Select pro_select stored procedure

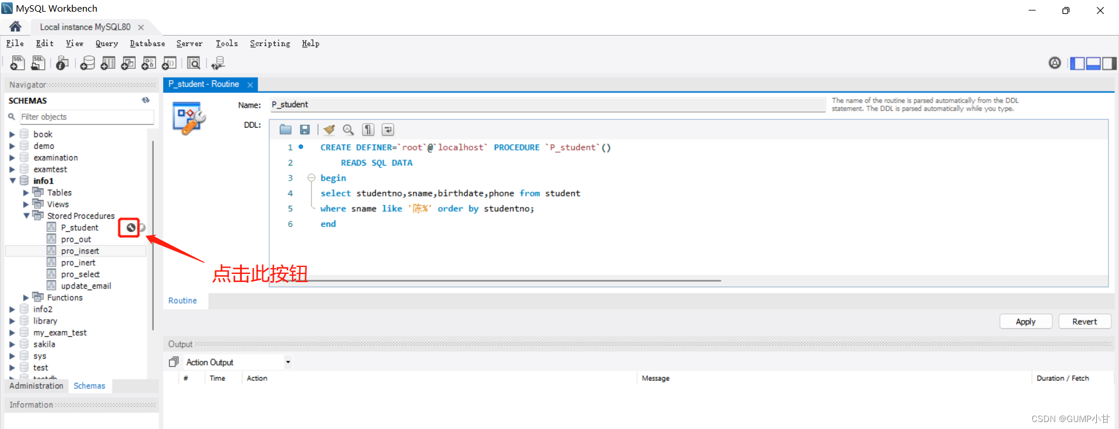80,274
